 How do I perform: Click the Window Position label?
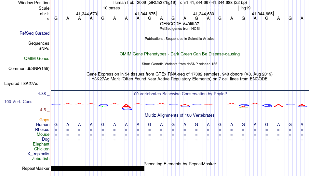tap(34, 3)
